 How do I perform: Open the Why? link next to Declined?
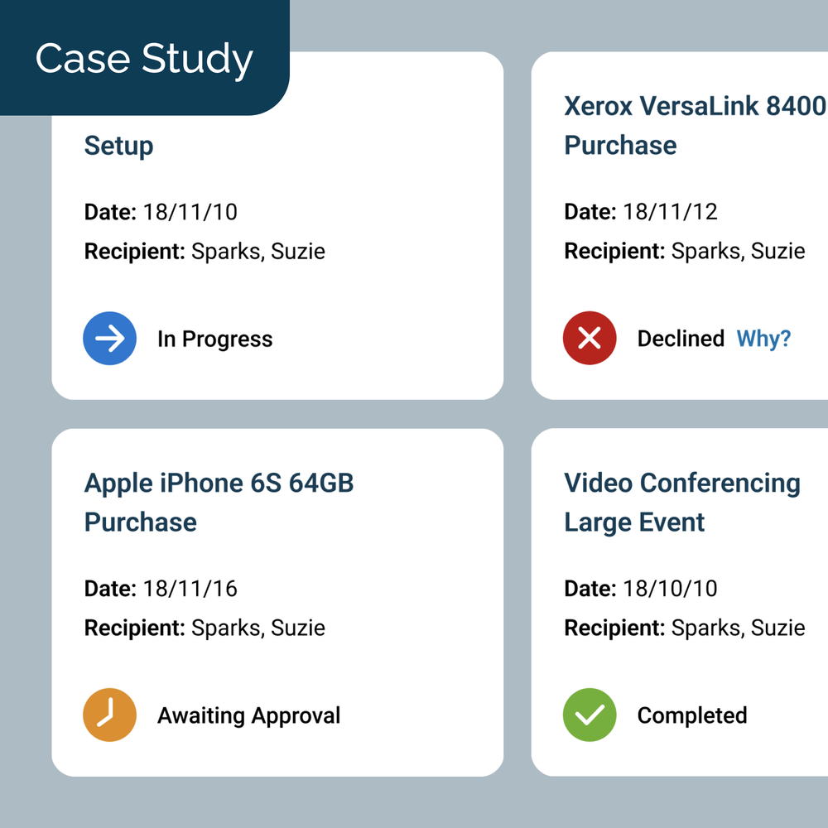coord(763,339)
